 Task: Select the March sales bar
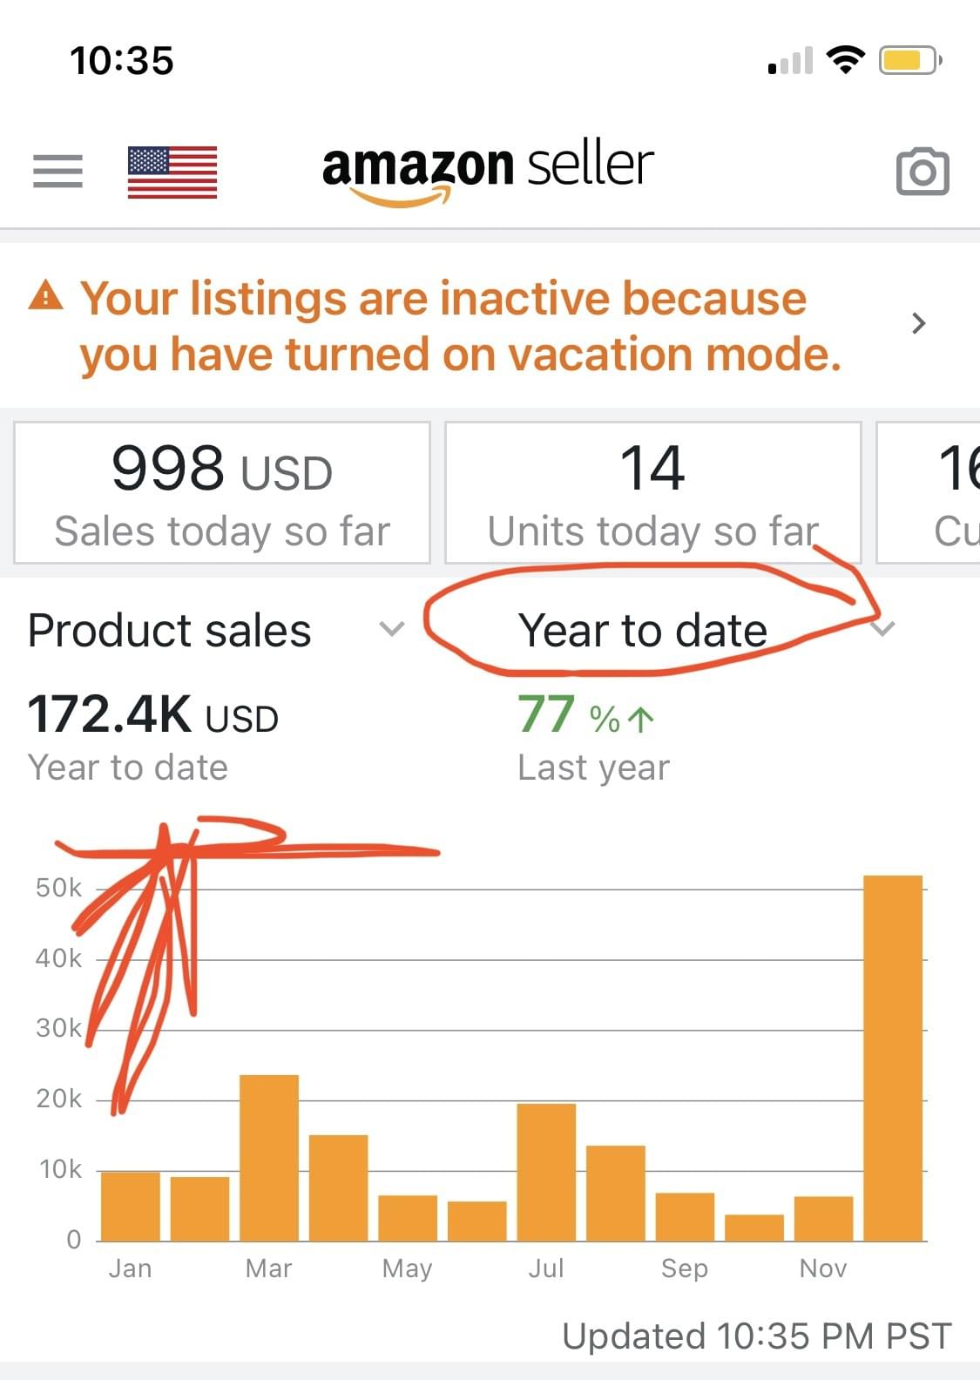(x=269, y=1157)
